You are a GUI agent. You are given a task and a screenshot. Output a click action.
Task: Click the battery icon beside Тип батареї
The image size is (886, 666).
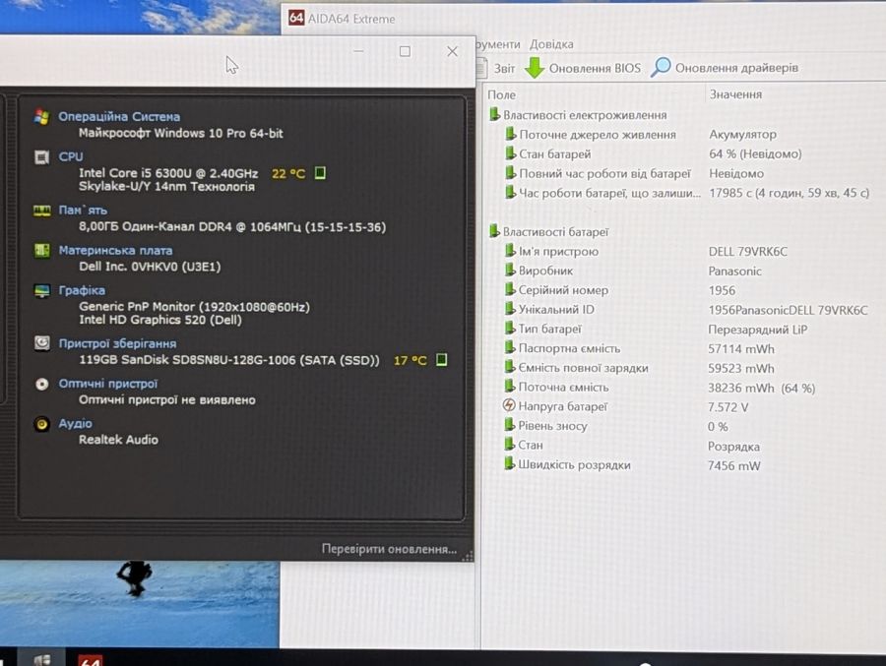(510, 329)
